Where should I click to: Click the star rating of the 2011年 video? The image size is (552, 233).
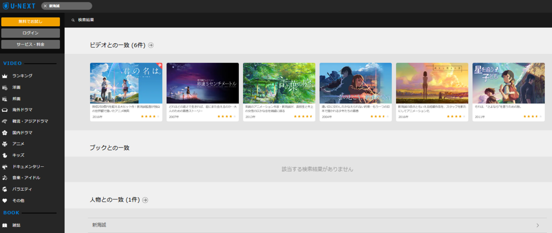click(532, 117)
